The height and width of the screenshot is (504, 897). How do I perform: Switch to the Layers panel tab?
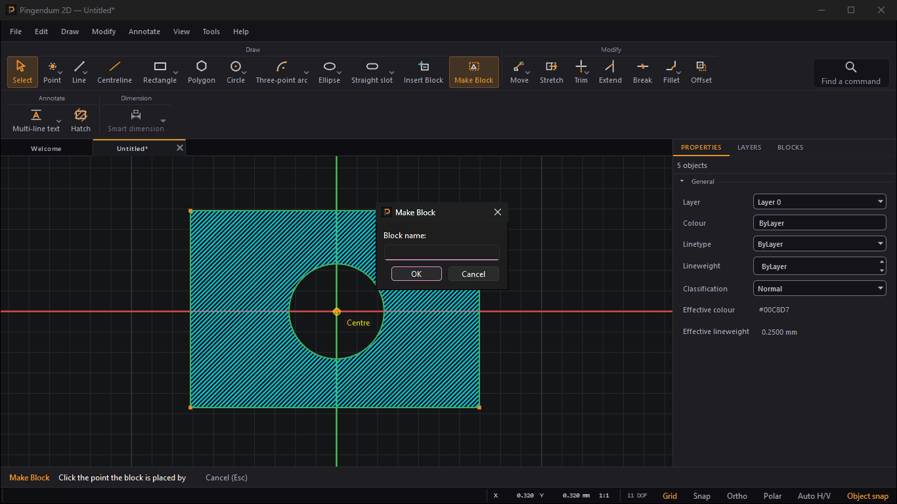pyautogui.click(x=749, y=148)
